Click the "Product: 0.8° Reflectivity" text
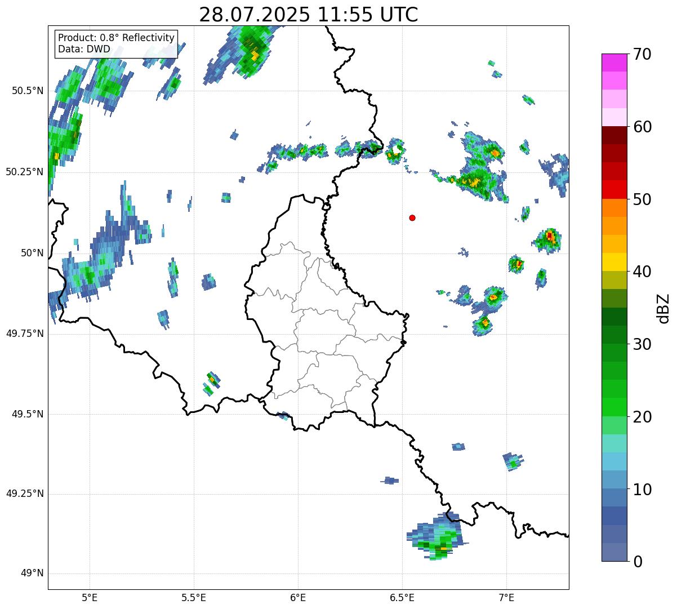 [117, 38]
